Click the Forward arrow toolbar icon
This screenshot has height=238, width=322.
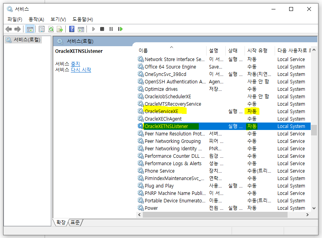point(18,29)
